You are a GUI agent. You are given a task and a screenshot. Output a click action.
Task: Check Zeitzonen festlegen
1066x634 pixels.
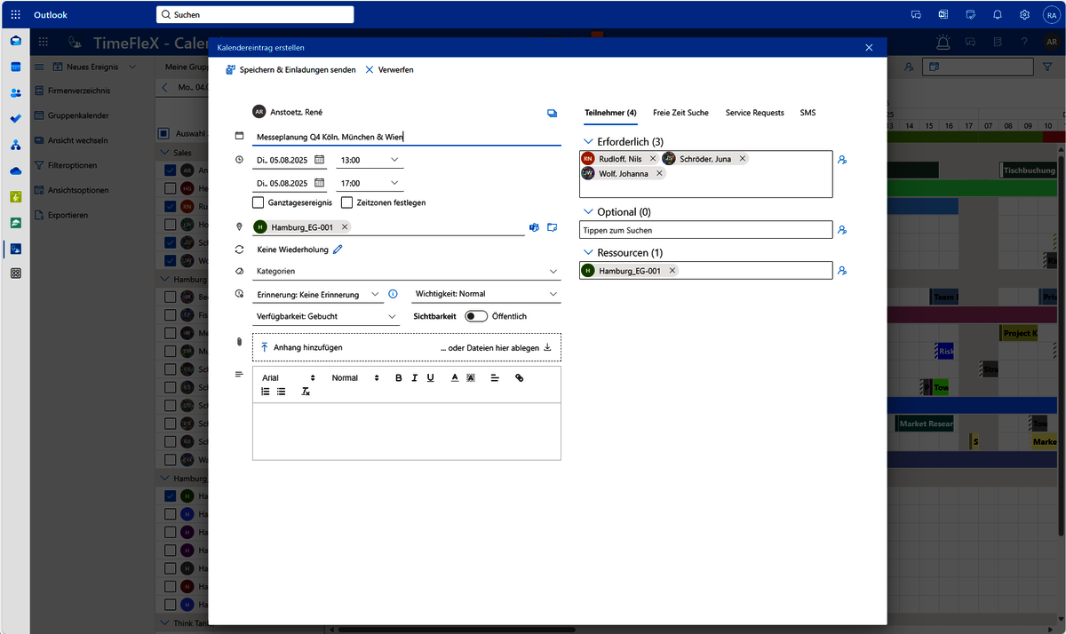point(347,202)
